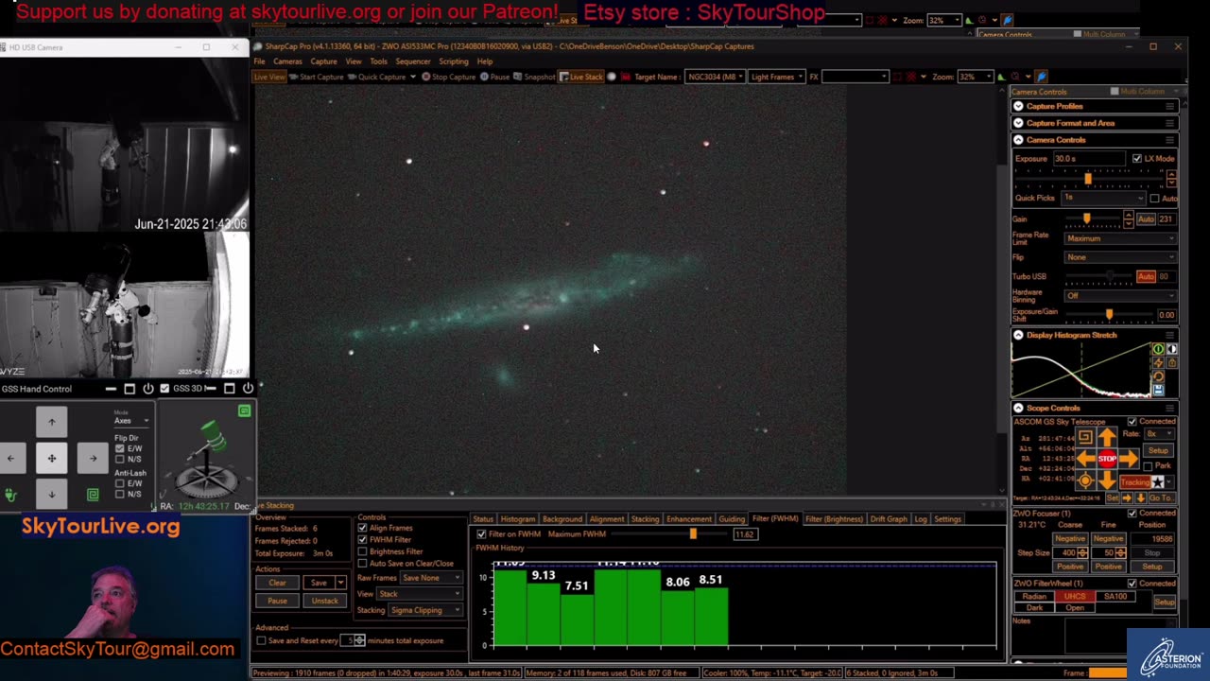The height and width of the screenshot is (681, 1210).
Task: Click the Exposure value input field
Action: tap(1090, 159)
